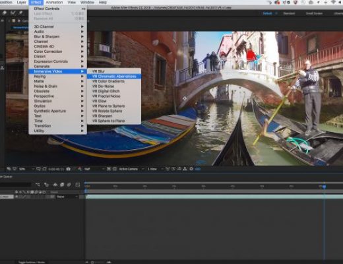Click the Wi-Fi icon in the macOS menu bar

pos(334,2)
